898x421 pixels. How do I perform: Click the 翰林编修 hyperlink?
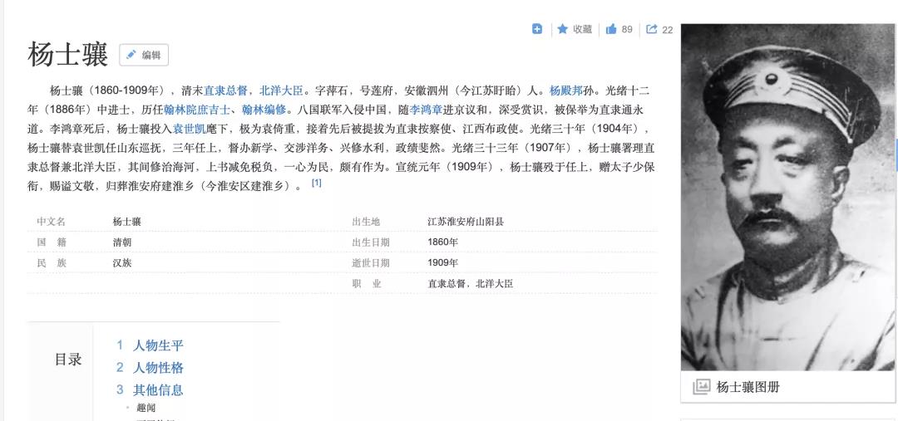point(264,110)
